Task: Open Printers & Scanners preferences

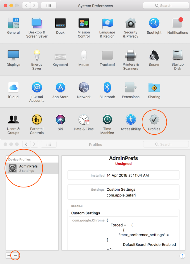Action: 131,60
